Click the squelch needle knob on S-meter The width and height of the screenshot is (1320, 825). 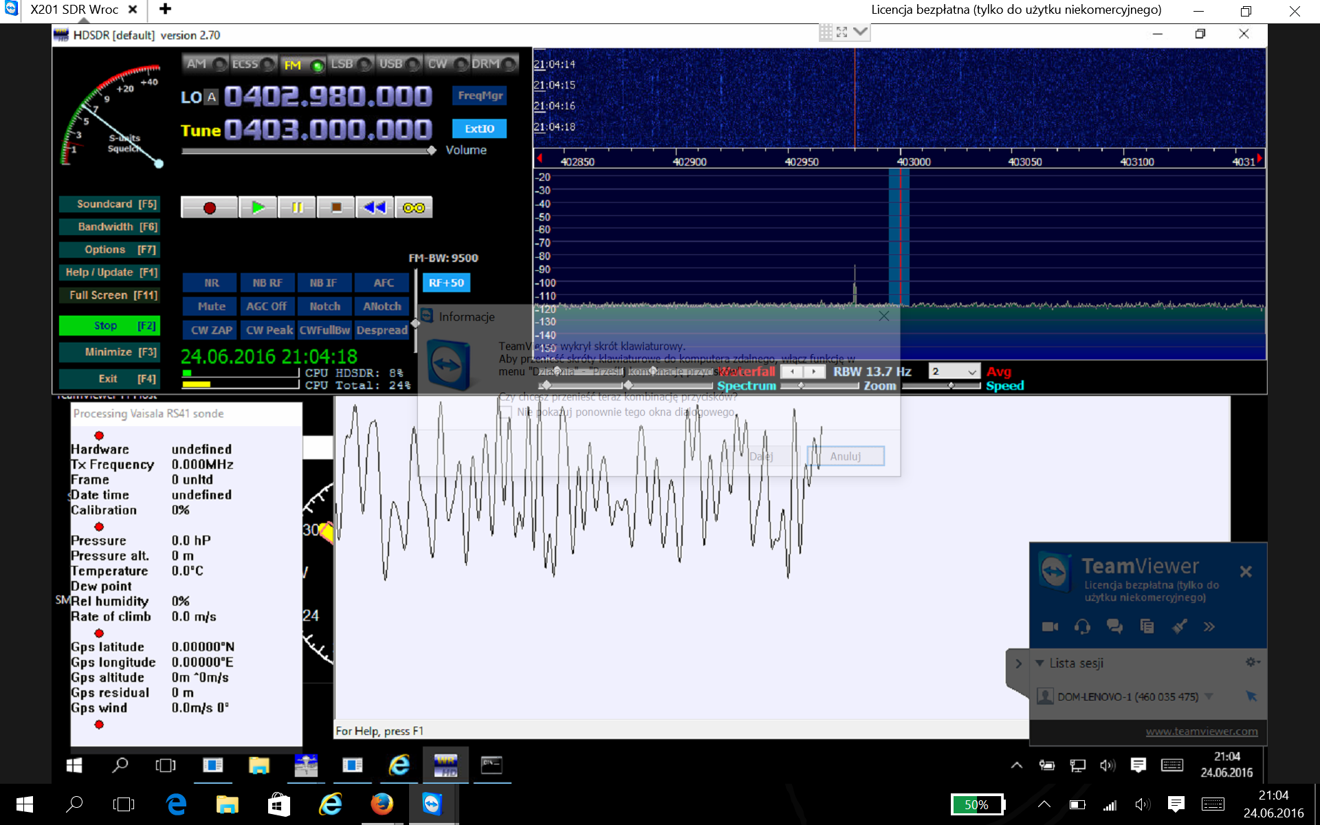point(159,164)
